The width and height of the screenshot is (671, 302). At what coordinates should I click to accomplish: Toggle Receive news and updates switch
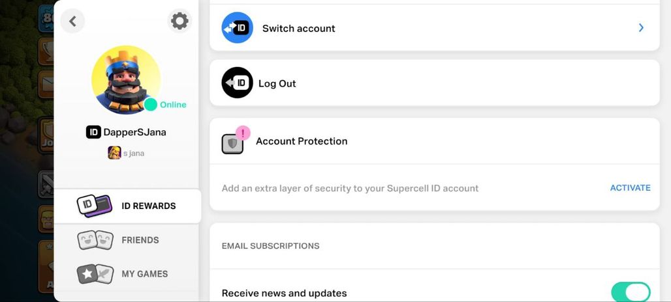(x=631, y=293)
